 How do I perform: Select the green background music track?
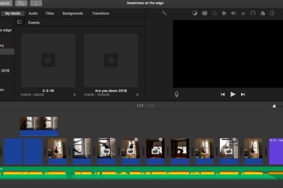tap(141, 173)
